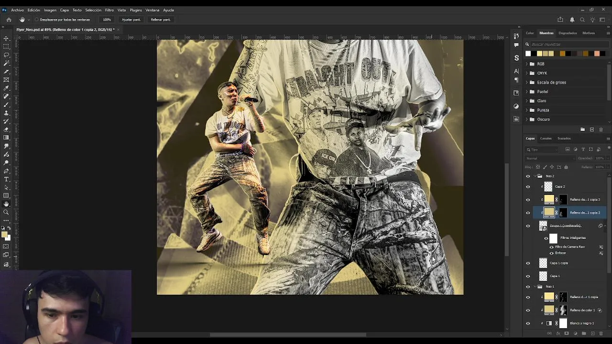Enable Desplazarse por todas las ventanas checkbox
This screenshot has height=344, width=612.
36,20
